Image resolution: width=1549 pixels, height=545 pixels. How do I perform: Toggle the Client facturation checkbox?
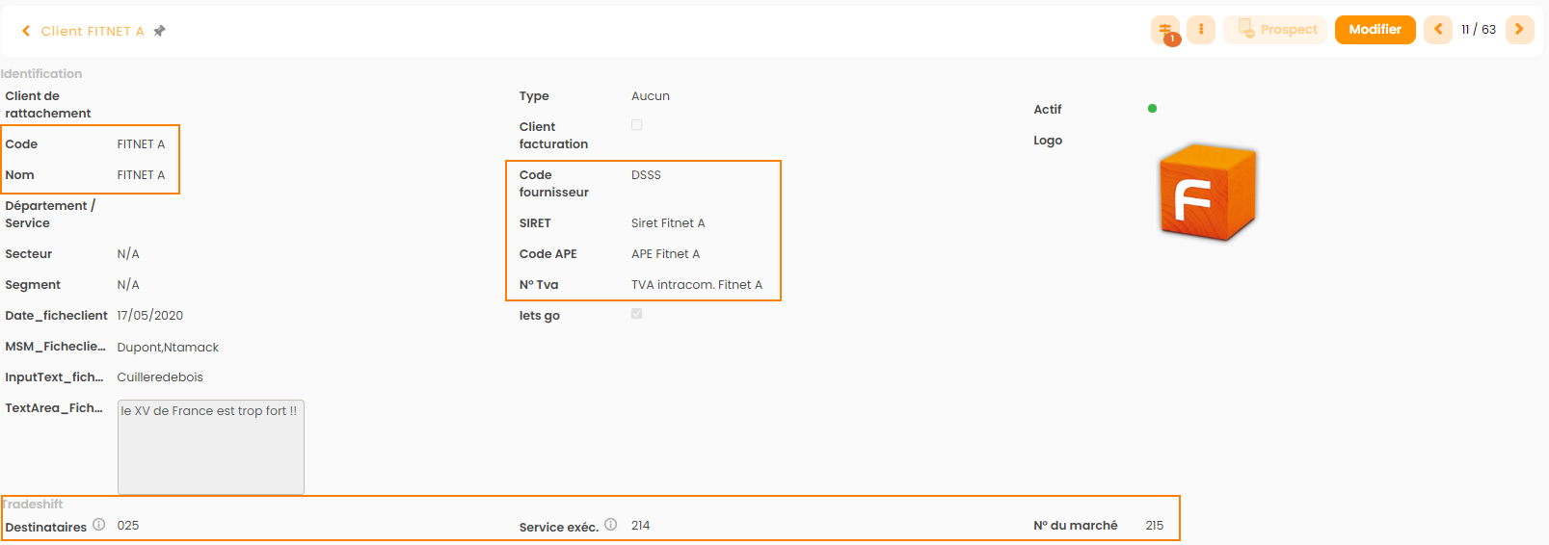[636, 125]
